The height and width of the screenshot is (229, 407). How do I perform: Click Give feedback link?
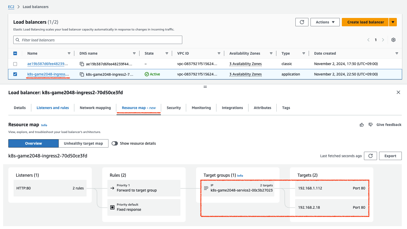[389, 125]
